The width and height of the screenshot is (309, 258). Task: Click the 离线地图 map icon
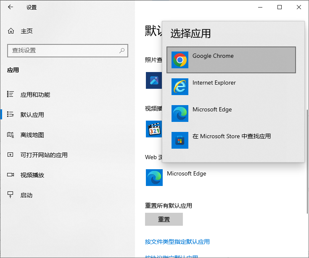tap(10, 135)
